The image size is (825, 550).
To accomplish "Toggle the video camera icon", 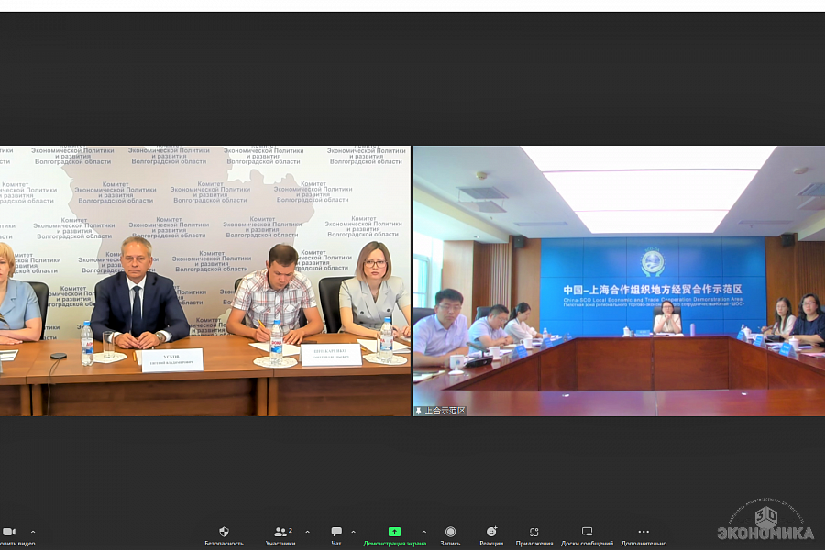I will [9, 532].
